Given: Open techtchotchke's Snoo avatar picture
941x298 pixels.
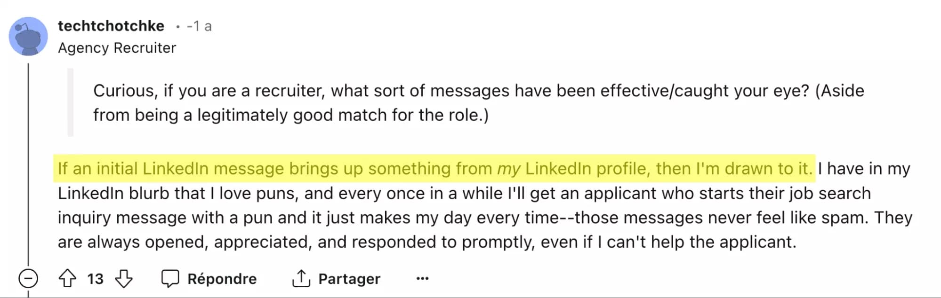Looking at the screenshot, I should click(29, 35).
